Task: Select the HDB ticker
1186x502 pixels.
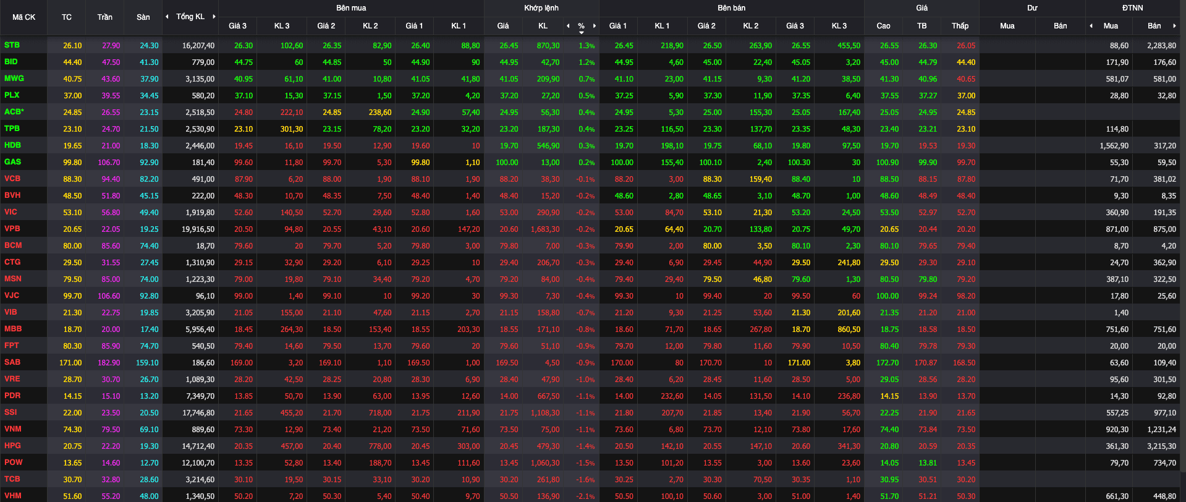Action: [x=12, y=145]
